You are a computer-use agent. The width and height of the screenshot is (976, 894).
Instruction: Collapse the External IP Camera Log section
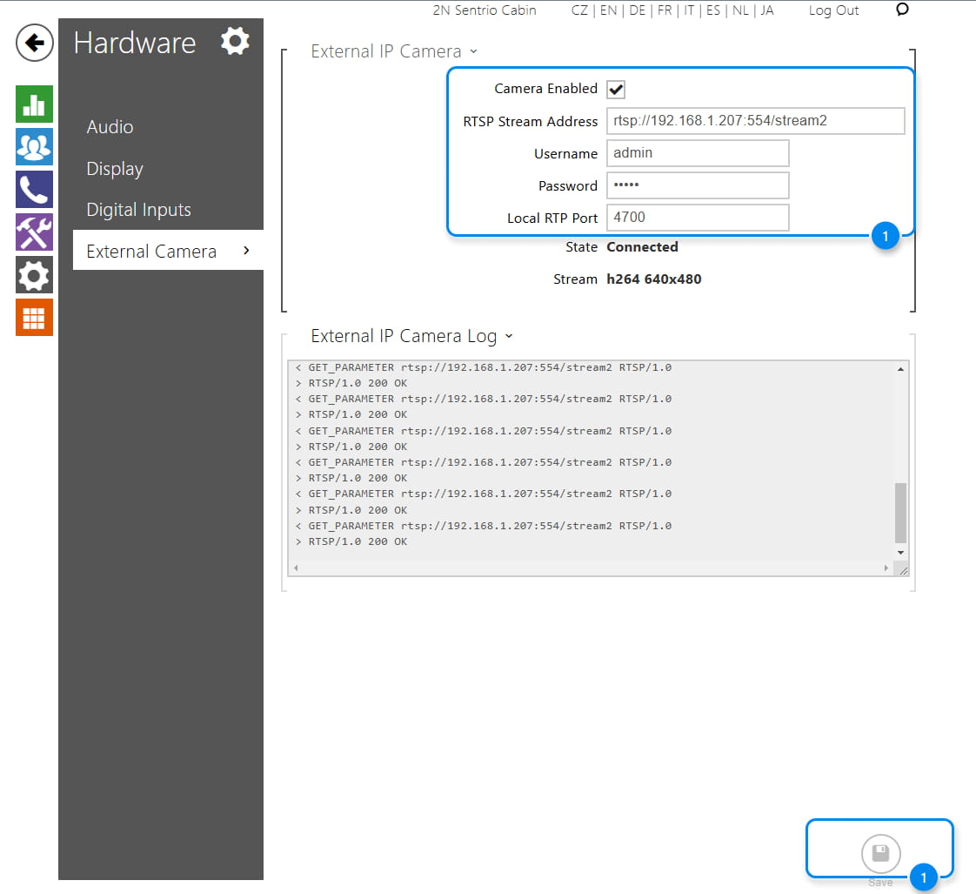pyautogui.click(x=509, y=336)
